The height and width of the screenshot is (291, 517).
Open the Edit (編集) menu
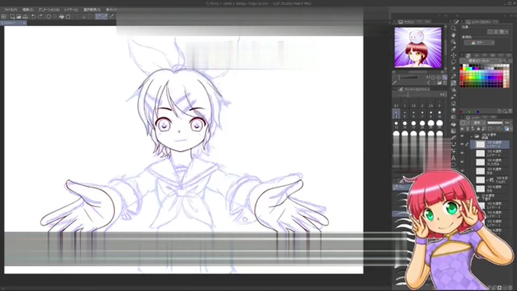pos(27,10)
